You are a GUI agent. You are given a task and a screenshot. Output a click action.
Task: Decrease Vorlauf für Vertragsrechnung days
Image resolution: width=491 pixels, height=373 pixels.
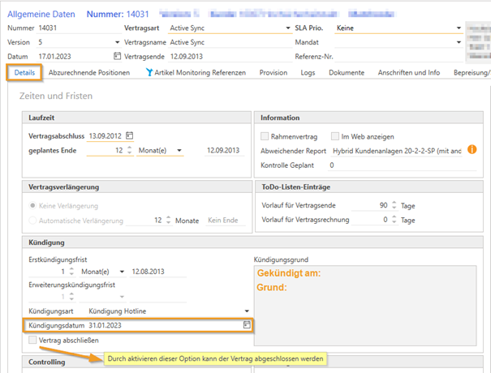click(x=394, y=222)
